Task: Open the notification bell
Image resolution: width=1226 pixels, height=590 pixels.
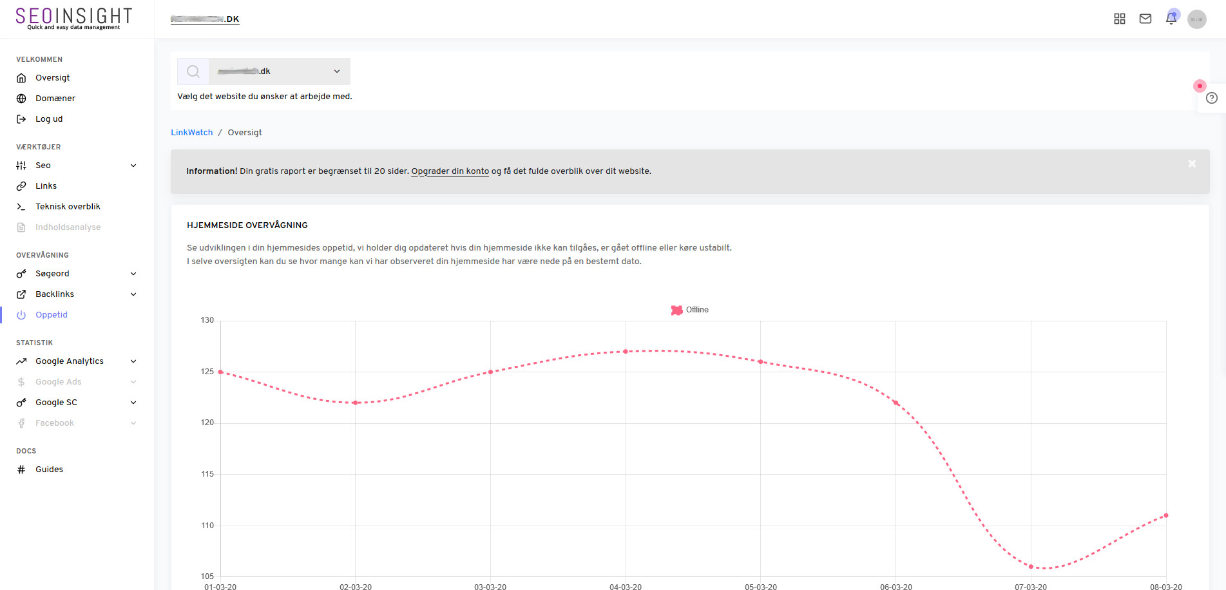Action: point(1171,19)
